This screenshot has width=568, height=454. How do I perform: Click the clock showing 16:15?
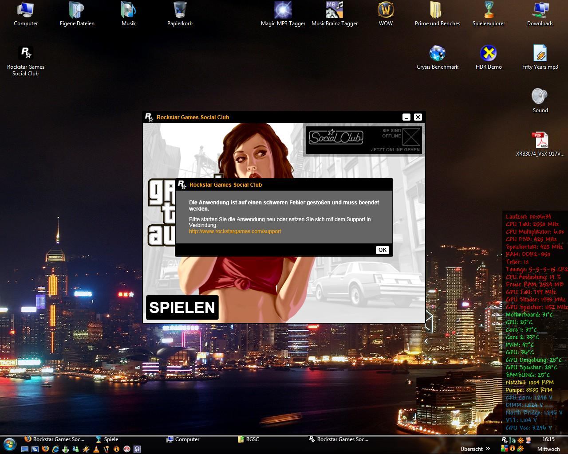click(548, 439)
